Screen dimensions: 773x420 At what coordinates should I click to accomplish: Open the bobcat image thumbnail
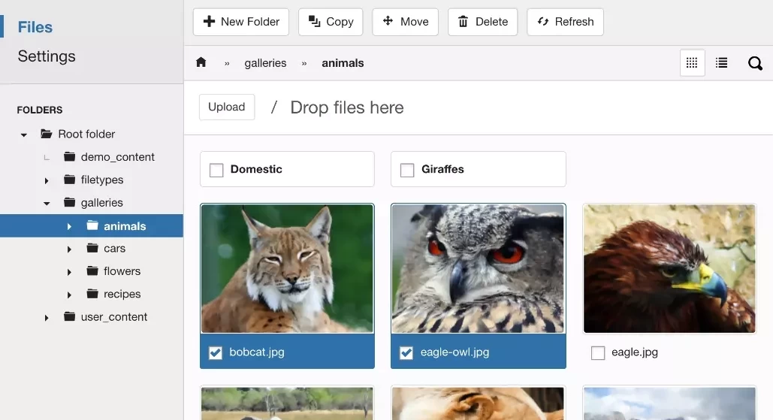pos(287,269)
